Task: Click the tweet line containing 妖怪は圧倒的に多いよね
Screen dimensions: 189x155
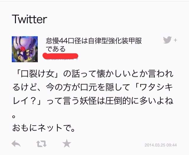Action: [93, 101]
